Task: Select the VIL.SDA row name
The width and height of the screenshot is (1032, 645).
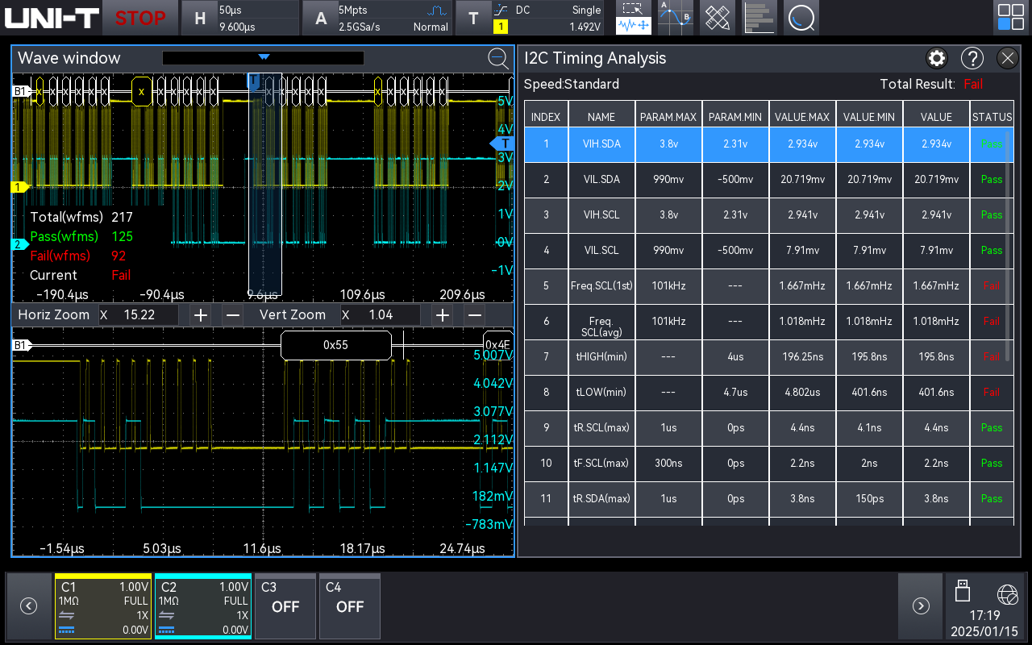Action: tap(601, 180)
